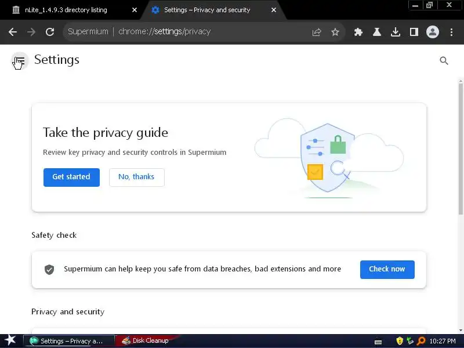464x348 pixels.
Task: Open the experiments flask icon
Action: 376,32
